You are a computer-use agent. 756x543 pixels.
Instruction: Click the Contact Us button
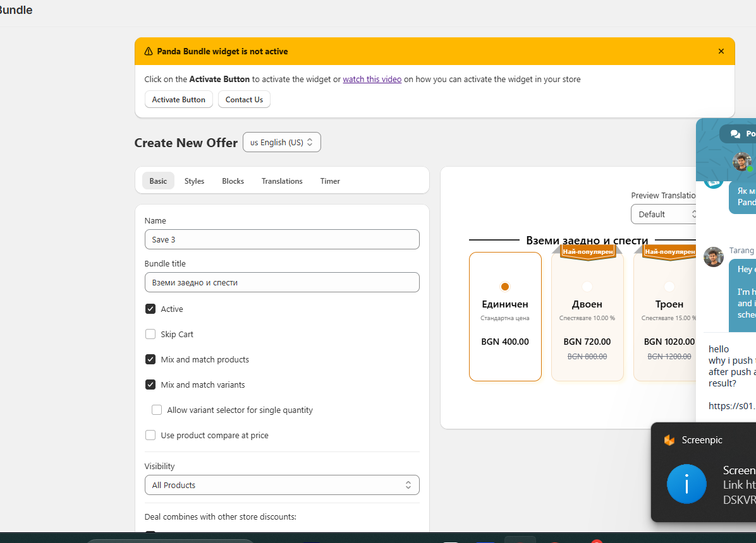pyautogui.click(x=244, y=99)
